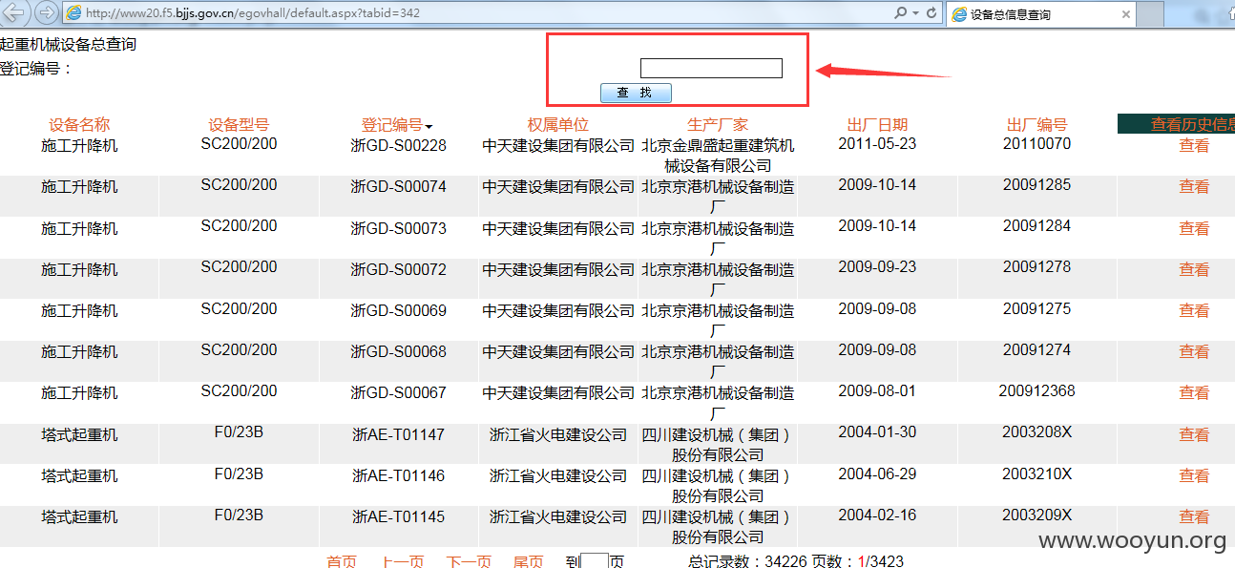
Task: Click 查看 for row 浙GD-S00228
Action: tap(1194, 146)
